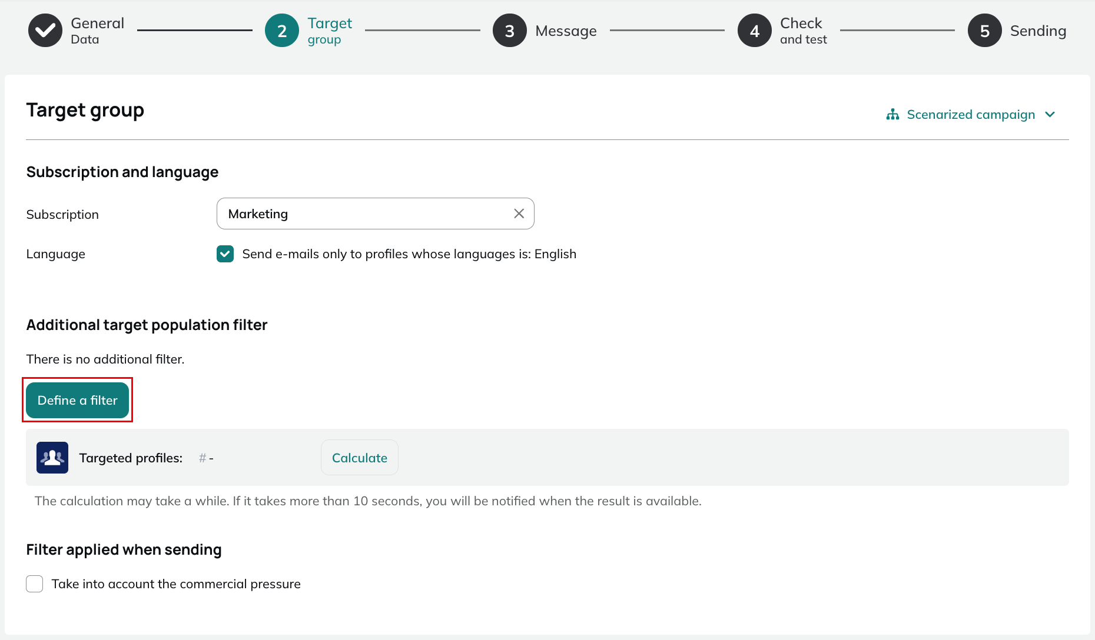Click the Targeted profiles people icon

(x=52, y=458)
